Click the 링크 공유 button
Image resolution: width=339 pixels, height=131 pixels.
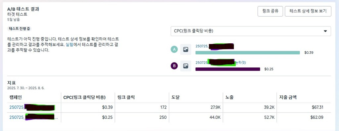270,11
